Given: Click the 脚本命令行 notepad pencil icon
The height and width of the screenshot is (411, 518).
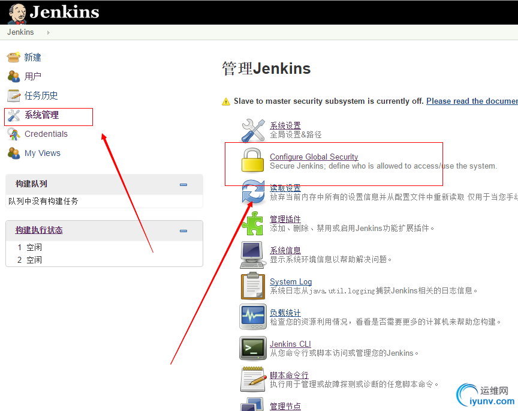Looking at the screenshot, I should click(x=254, y=379).
